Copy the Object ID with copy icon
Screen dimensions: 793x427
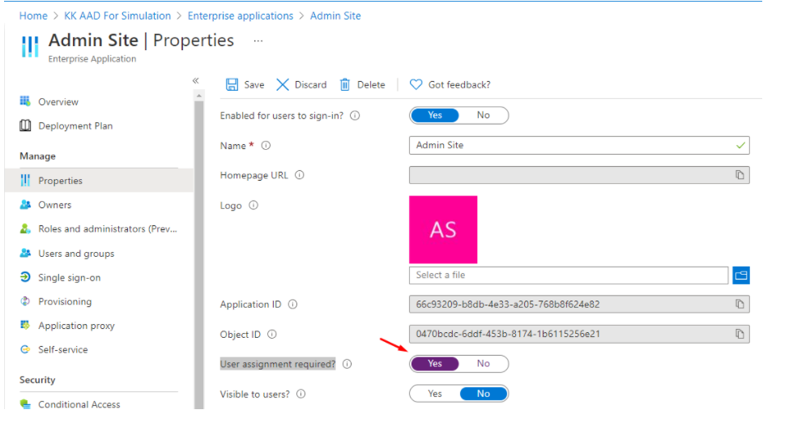pyautogui.click(x=740, y=334)
